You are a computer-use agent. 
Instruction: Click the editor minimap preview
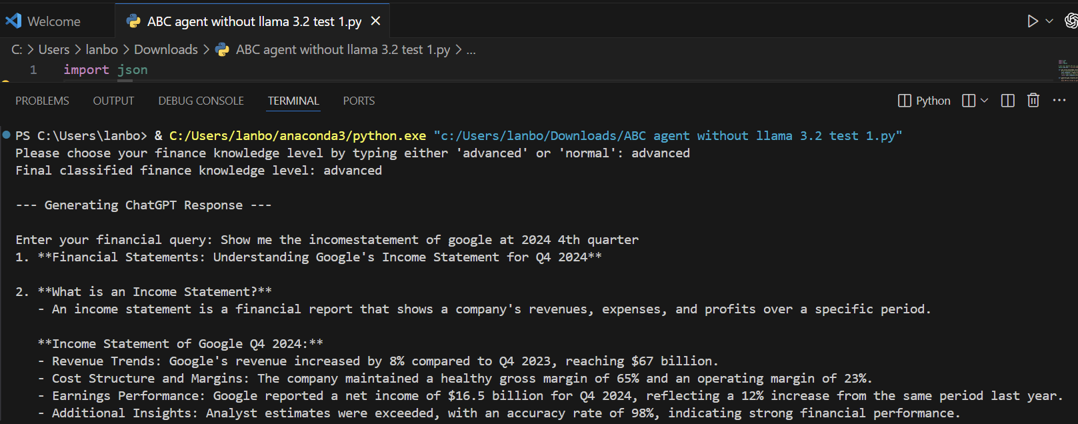coord(1067,70)
